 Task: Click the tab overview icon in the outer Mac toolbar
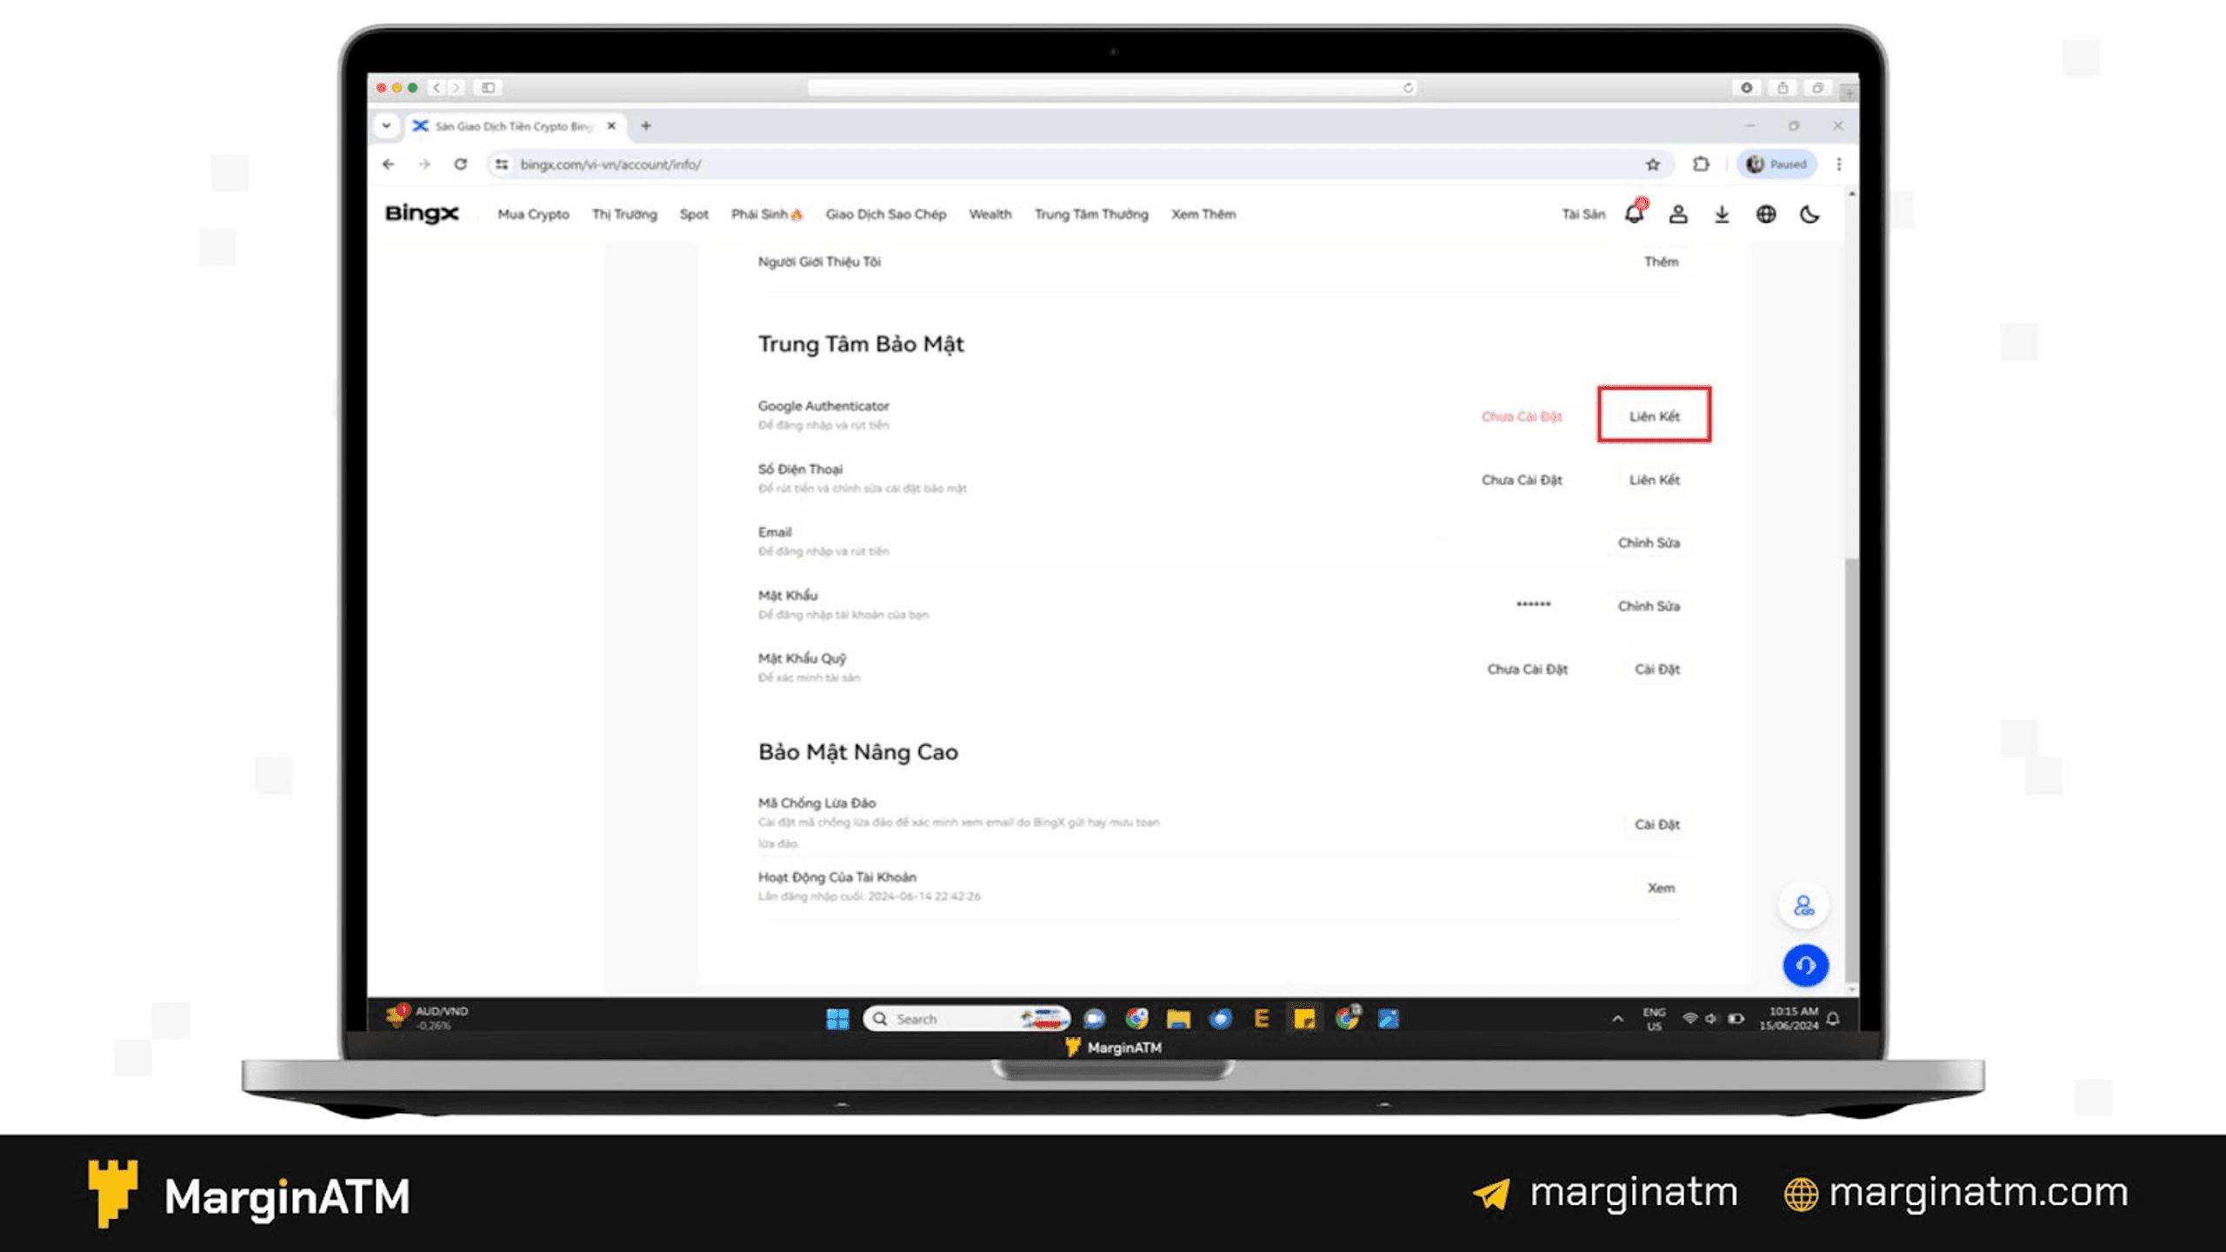(1817, 88)
